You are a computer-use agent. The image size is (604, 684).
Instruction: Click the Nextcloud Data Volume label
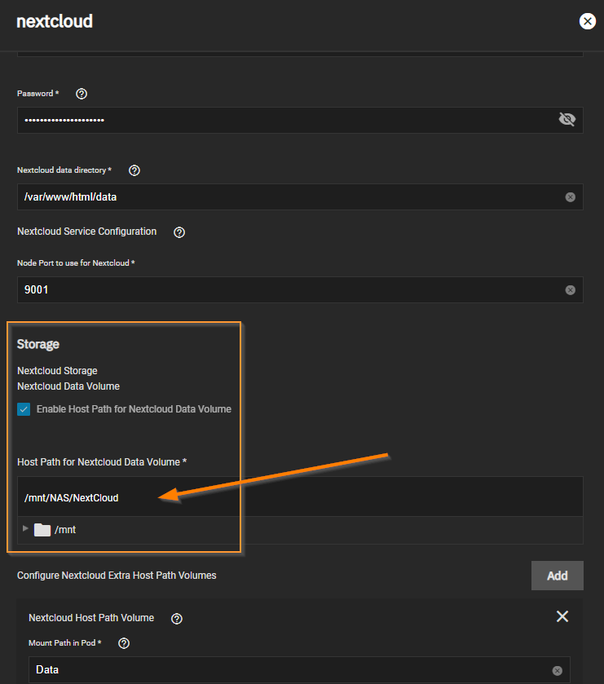(x=68, y=386)
